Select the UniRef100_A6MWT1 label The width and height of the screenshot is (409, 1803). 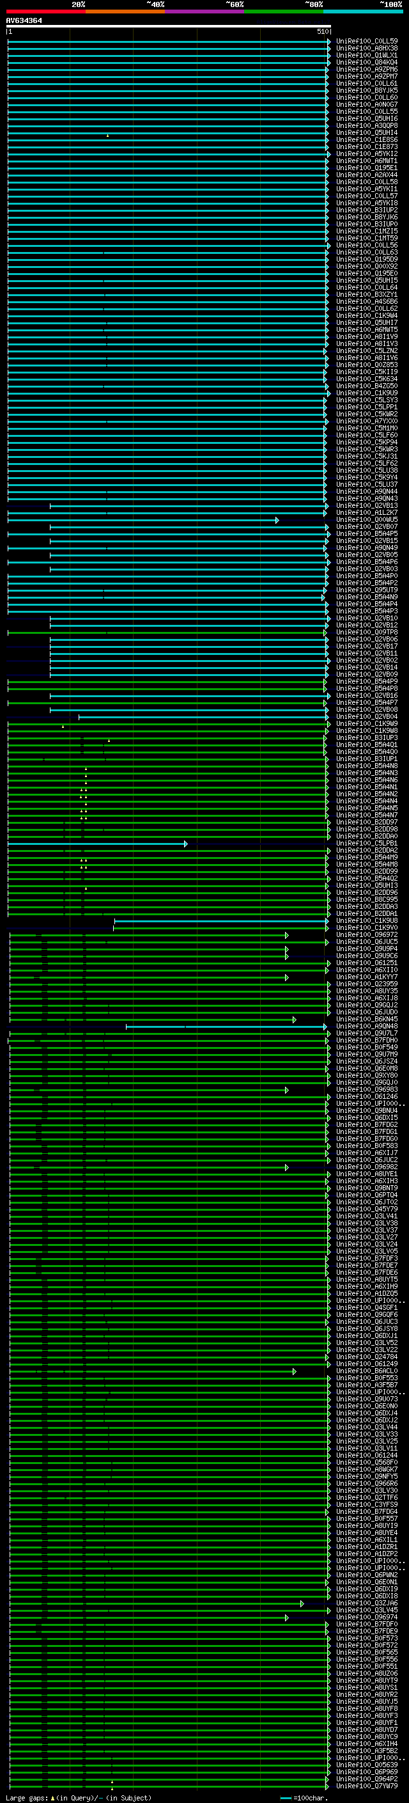click(x=367, y=161)
